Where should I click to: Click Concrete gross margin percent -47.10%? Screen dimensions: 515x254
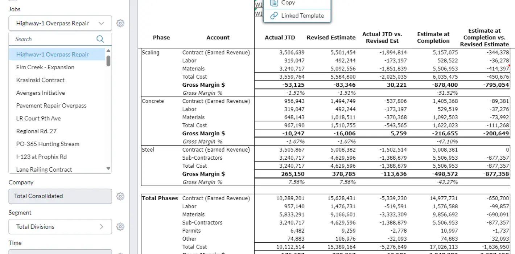pos(448,142)
